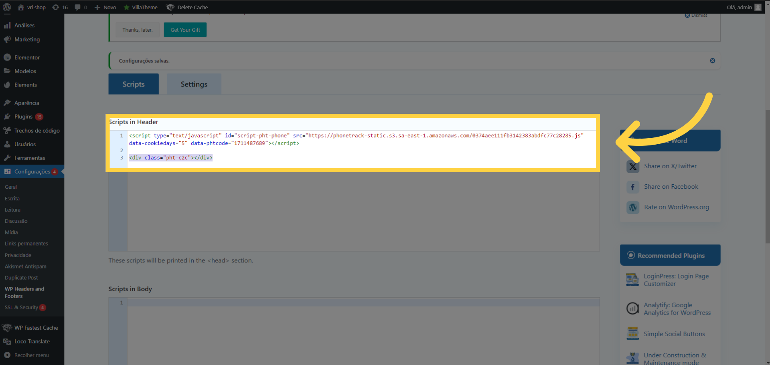Click the WordPress.org rate icon

(633, 207)
